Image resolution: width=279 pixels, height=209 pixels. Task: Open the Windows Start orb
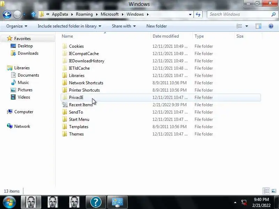point(9,202)
